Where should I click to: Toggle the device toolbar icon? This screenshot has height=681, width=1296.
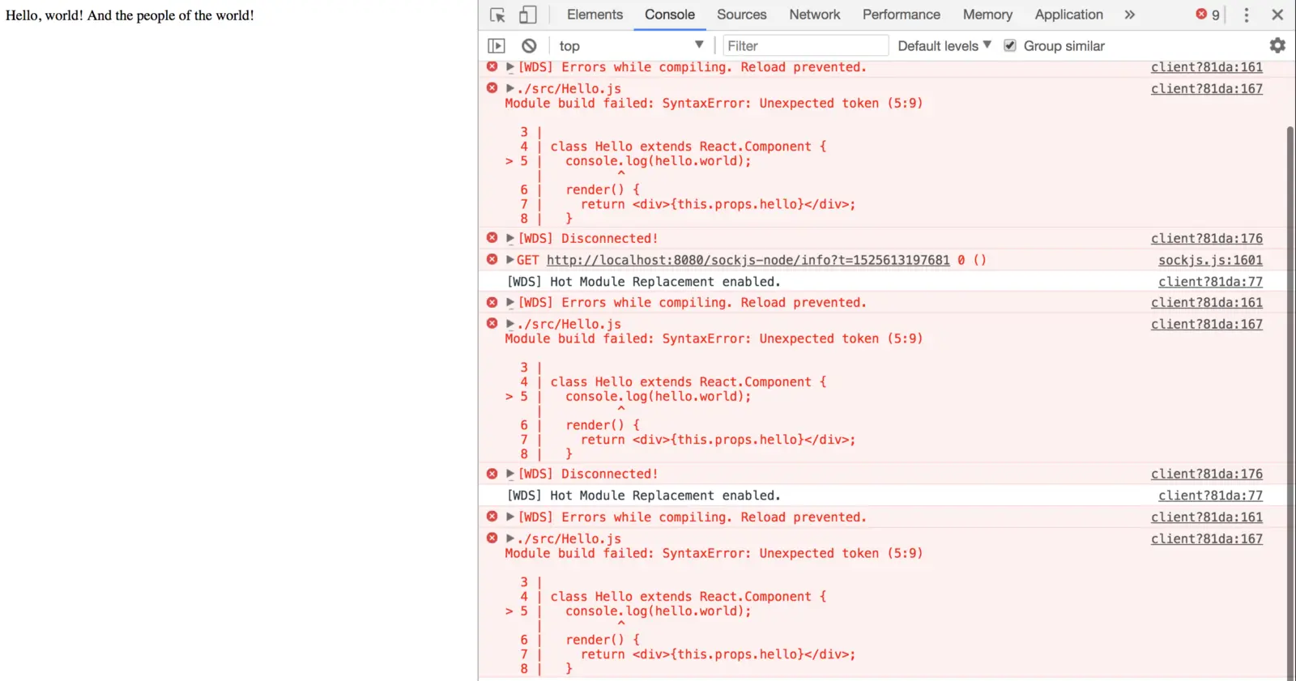527,15
